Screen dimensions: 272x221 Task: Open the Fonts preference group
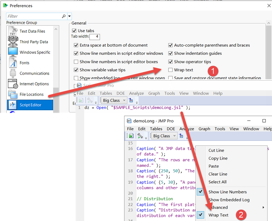tap(25, 63)
